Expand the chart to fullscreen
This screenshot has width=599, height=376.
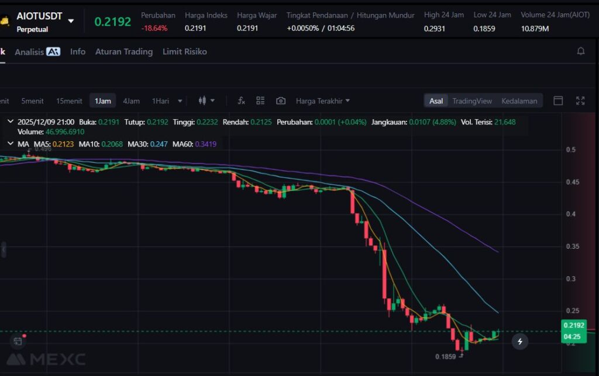click(580, 101)
